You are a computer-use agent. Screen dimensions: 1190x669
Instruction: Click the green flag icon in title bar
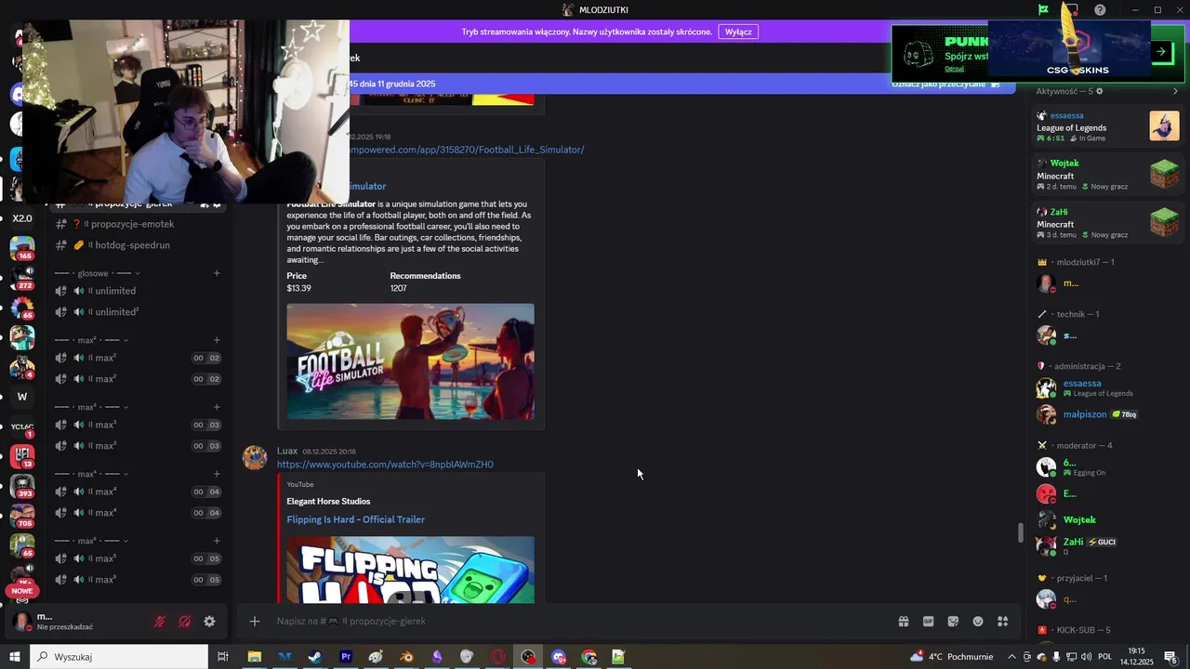(1043, 9)
